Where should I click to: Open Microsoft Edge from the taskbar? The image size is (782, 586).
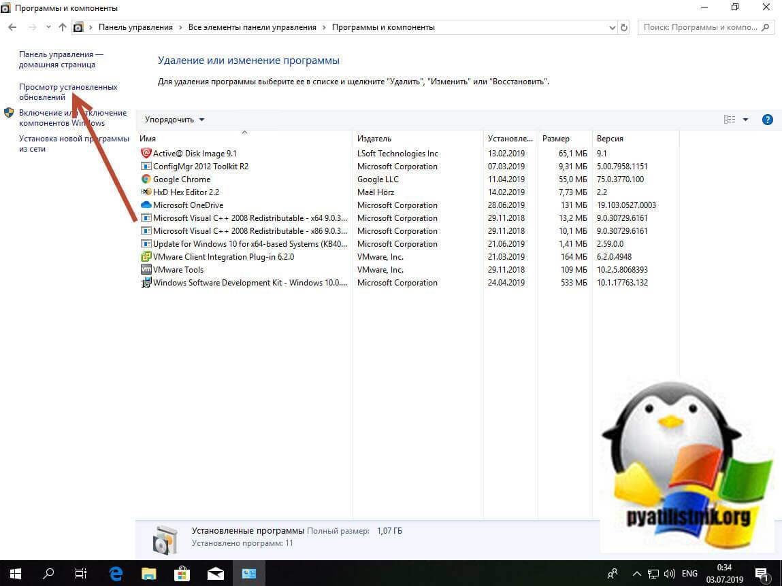click(x=116, y=573)
